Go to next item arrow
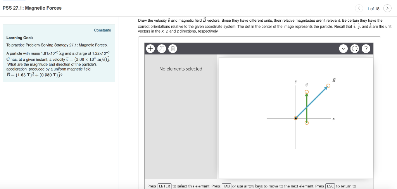The image size is (397, 189). click(387, 9)
